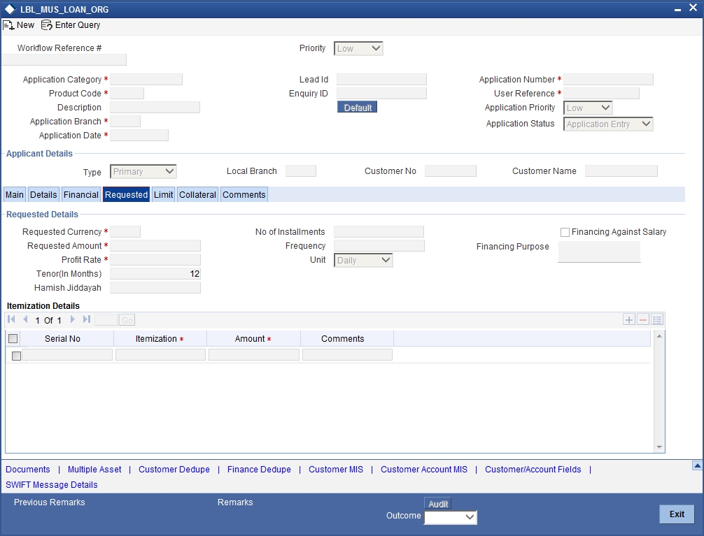Click the Customer No field

click(x=451, y=171)
